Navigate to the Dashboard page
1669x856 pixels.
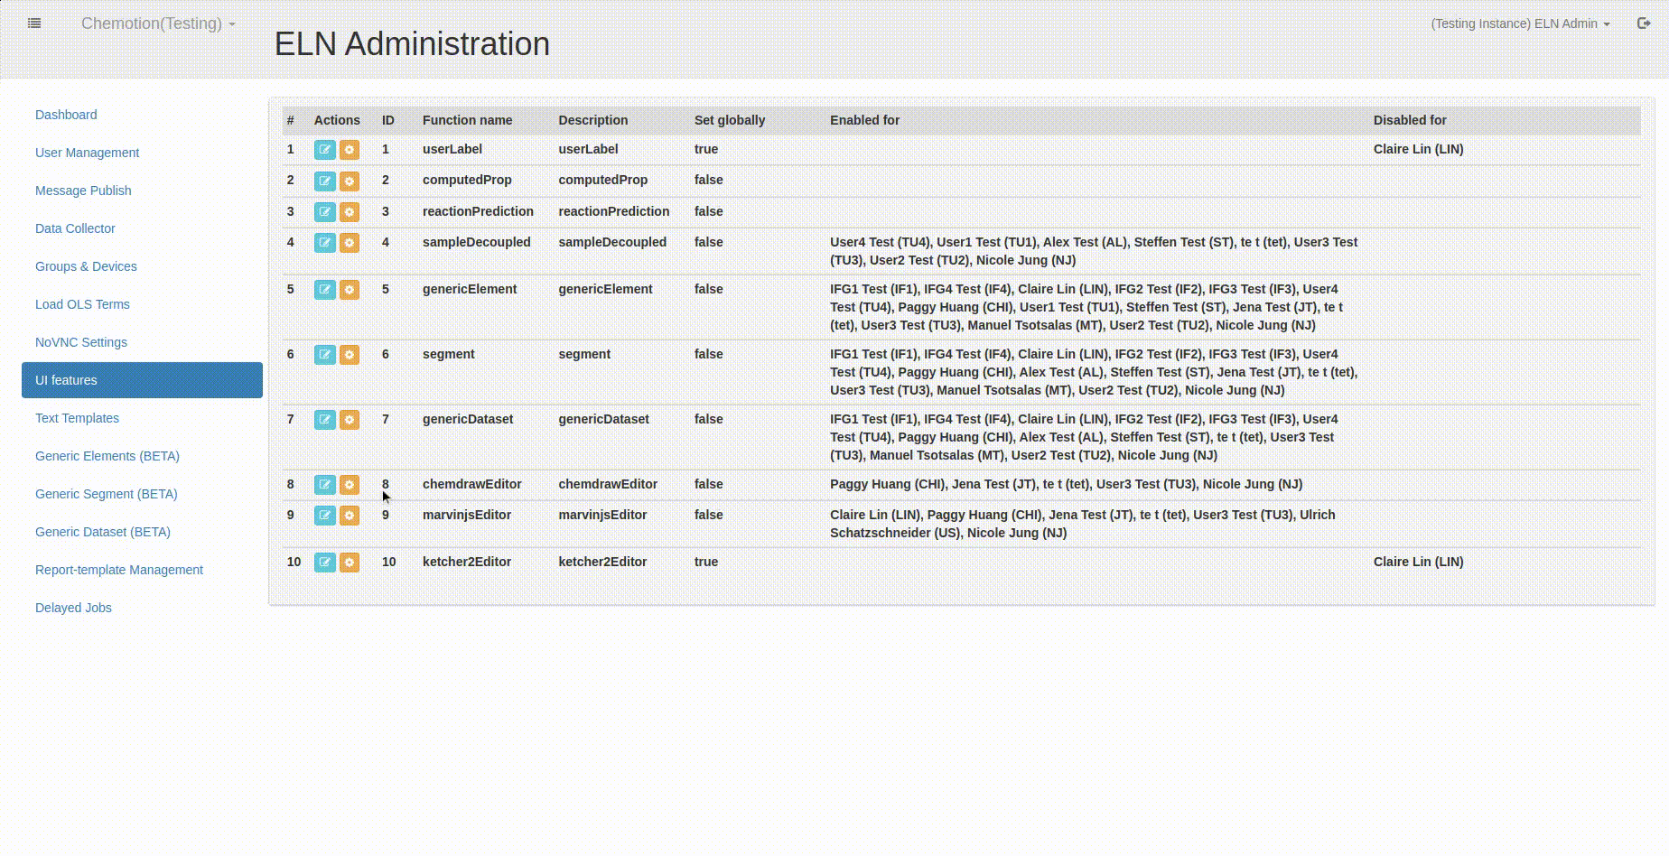tap(66, 115)
